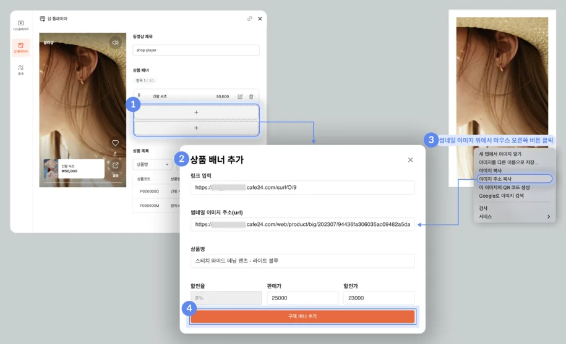Click the 동영상 제목 field showing shop player

coord(196,50)
